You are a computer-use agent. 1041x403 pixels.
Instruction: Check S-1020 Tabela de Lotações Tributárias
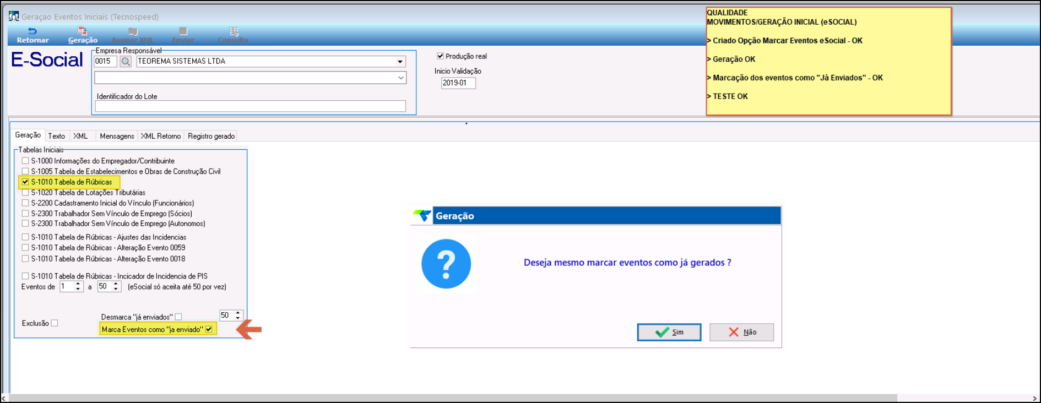point(25,193)
